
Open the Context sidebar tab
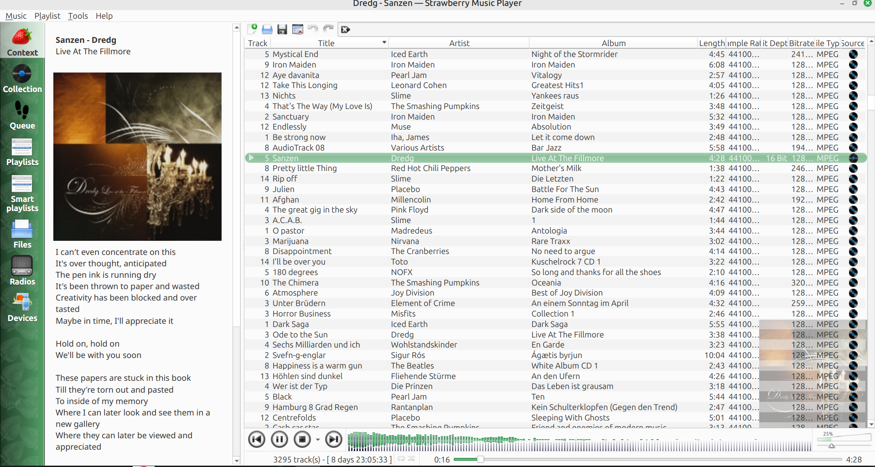click(x=22, y=41)
